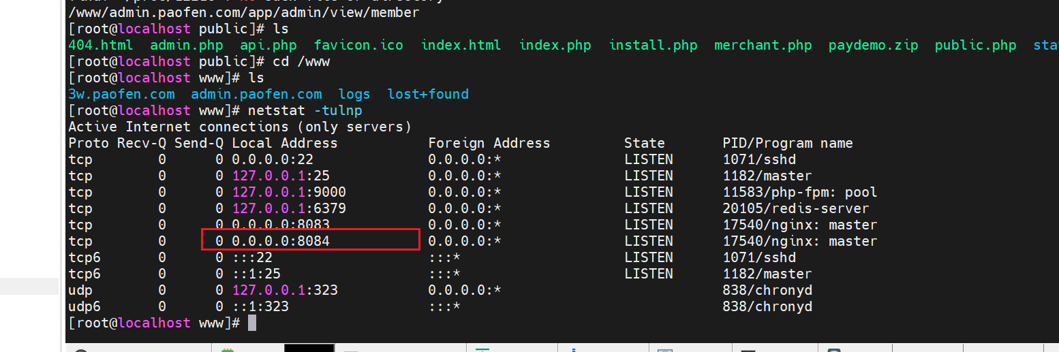Click the lost+found directory name

click(428, 95)
